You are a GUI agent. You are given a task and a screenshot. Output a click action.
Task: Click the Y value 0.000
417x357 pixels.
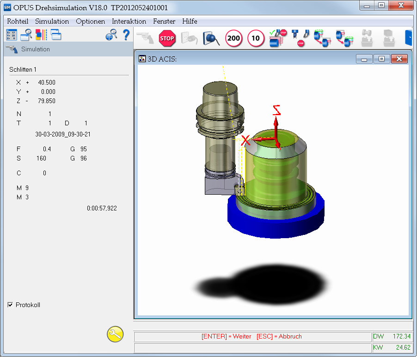click(x=48, y=92)
